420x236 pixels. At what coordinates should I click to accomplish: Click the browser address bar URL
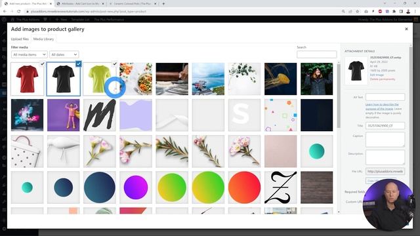[x=89, y=12]
